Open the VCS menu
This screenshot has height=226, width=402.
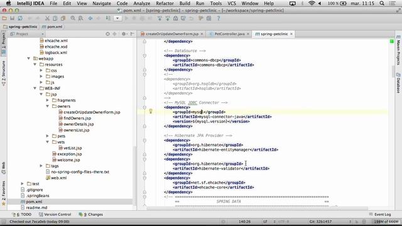coord(232,3)
